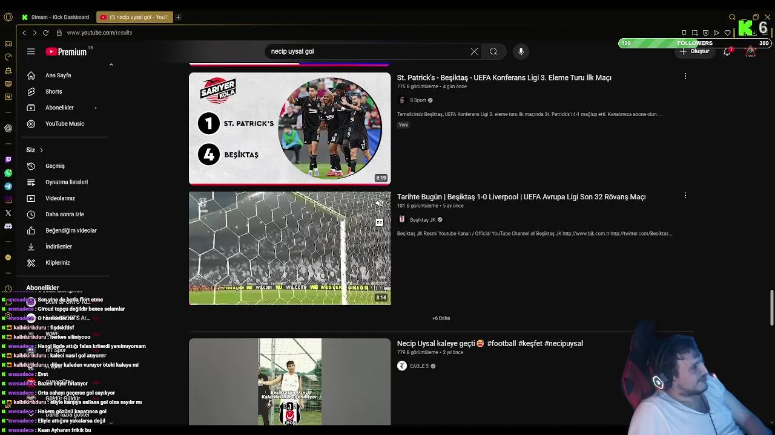Open the S Sport channel
Screen dimensions: 775x435
point(418,100)
